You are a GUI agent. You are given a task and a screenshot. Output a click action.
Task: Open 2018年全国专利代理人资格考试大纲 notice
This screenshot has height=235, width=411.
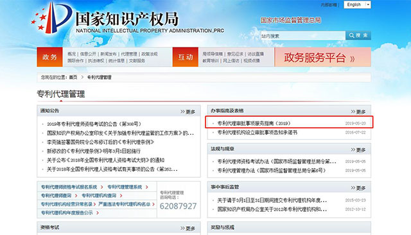tap(105, 160)
